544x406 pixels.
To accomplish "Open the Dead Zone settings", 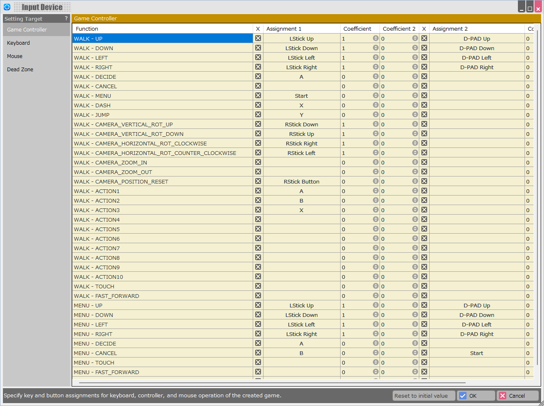I will point(20,70).
